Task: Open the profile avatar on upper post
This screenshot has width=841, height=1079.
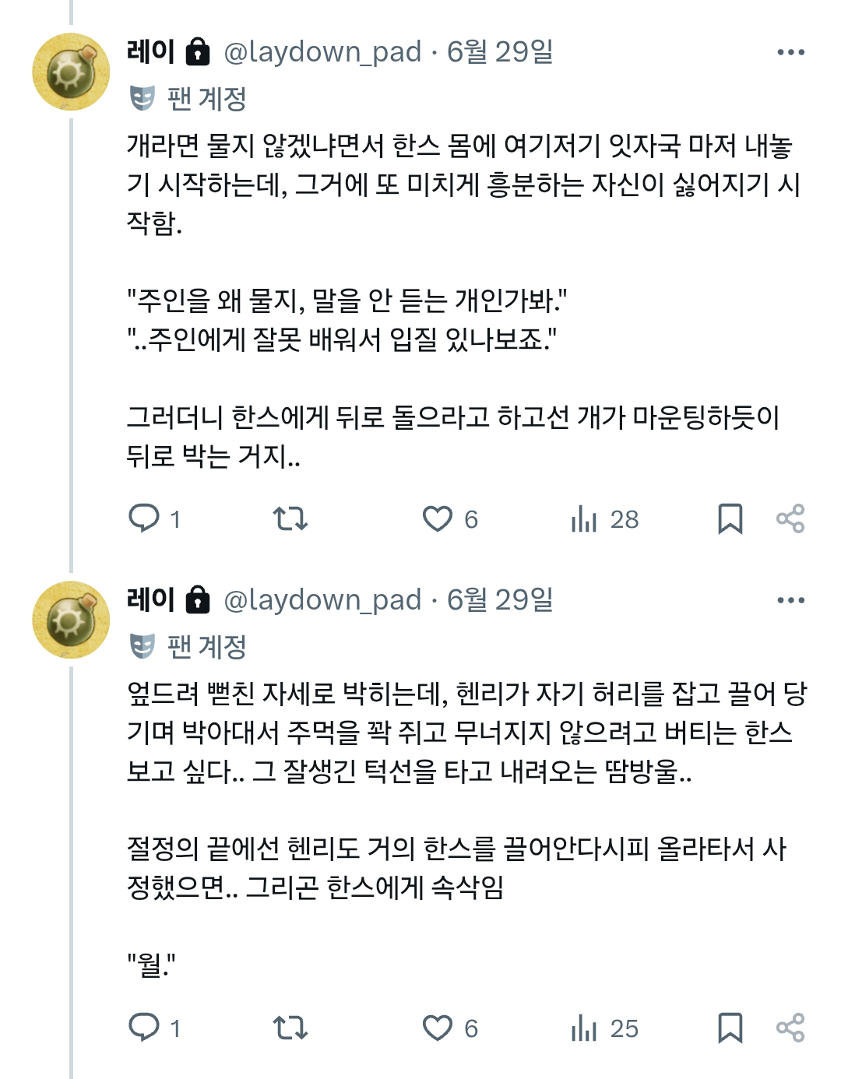Action: tap(71, 72)
